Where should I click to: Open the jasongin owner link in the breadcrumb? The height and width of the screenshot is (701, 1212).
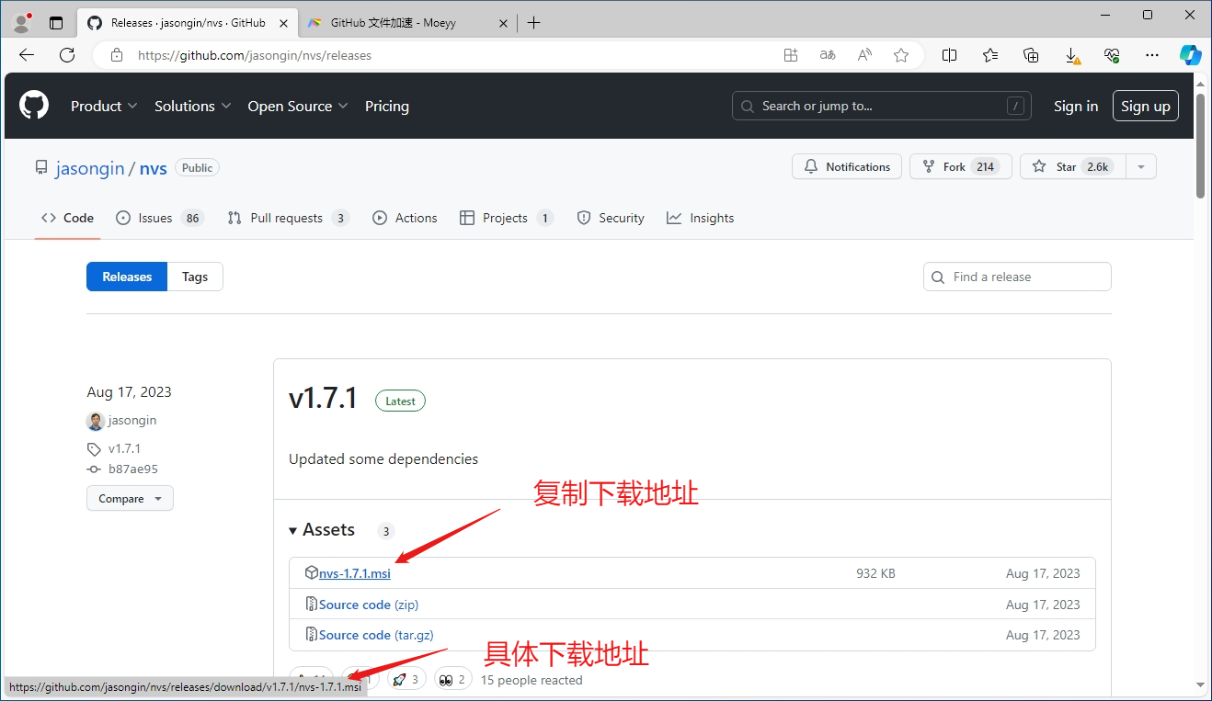[90, 168]
